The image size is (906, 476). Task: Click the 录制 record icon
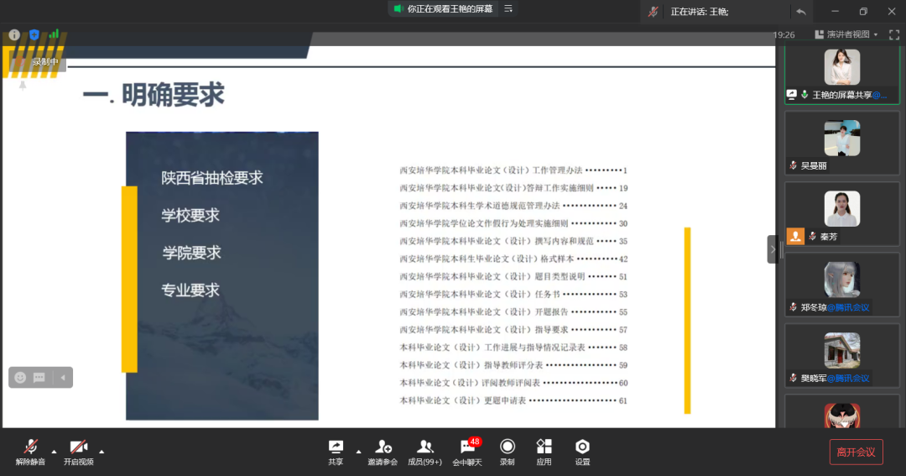[507, 447]
